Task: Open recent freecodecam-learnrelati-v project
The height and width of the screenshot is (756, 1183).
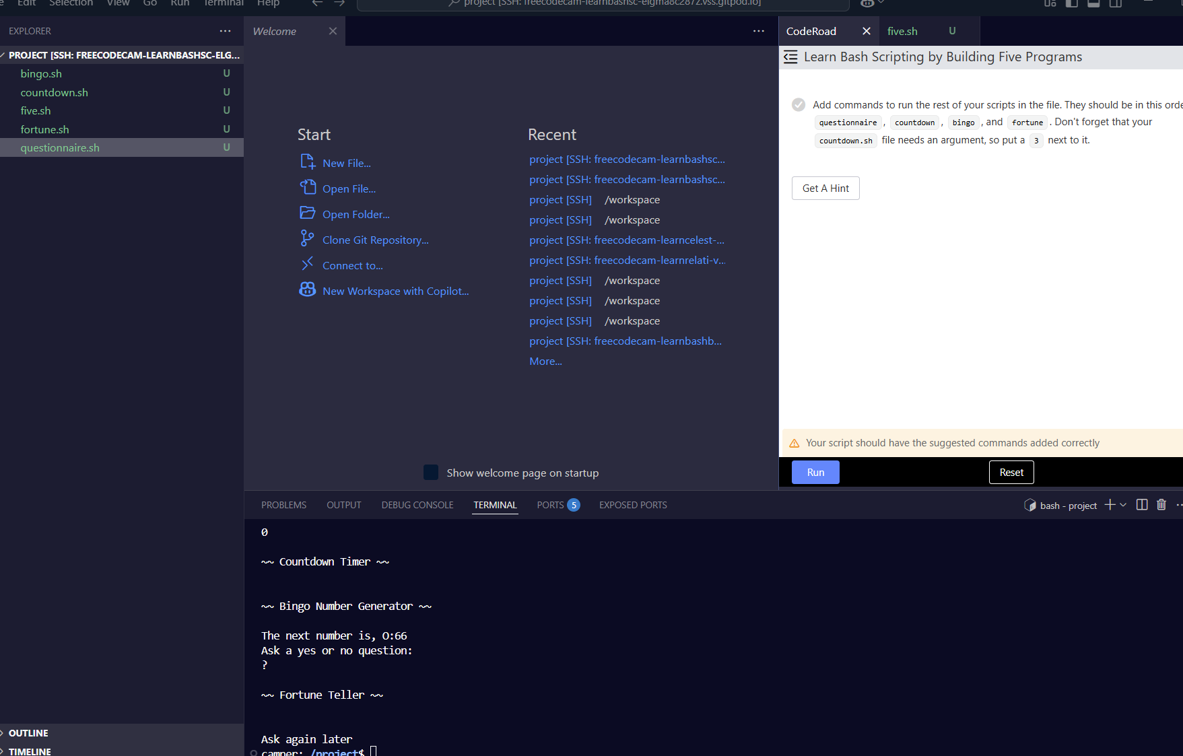Action: 628,261
